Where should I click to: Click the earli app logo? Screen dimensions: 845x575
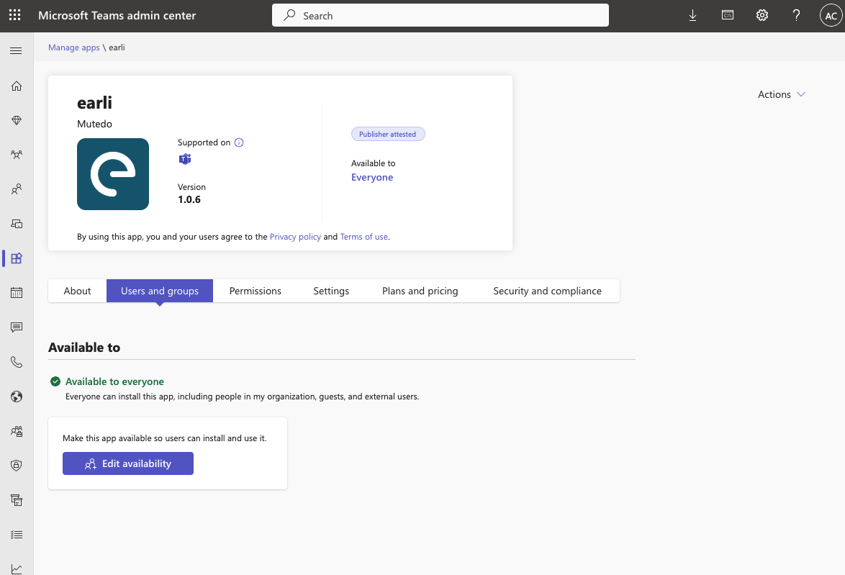113,174
